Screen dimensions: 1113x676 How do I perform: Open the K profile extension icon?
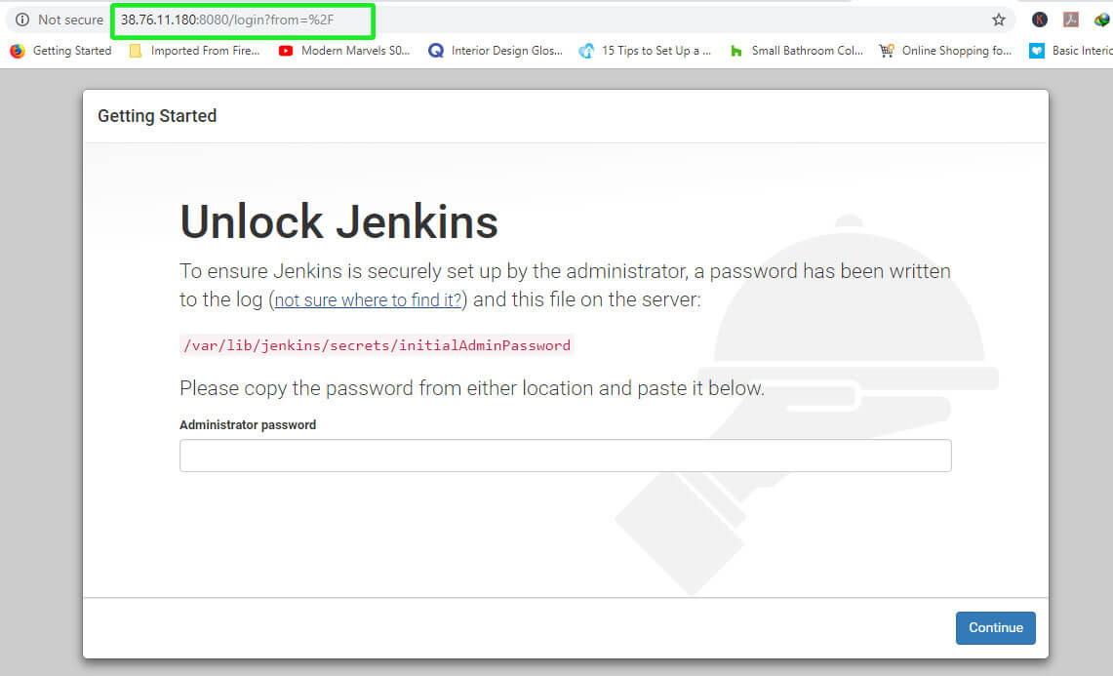[1039, 20]
